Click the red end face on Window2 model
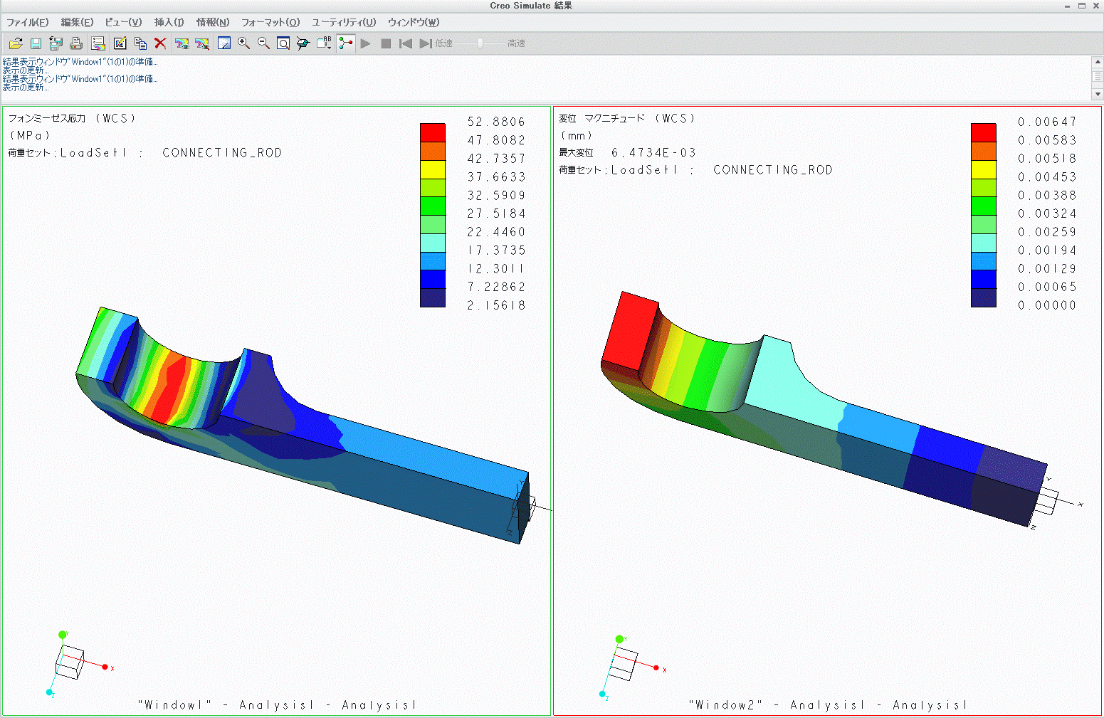The image size is (1104, 718). 630,331
